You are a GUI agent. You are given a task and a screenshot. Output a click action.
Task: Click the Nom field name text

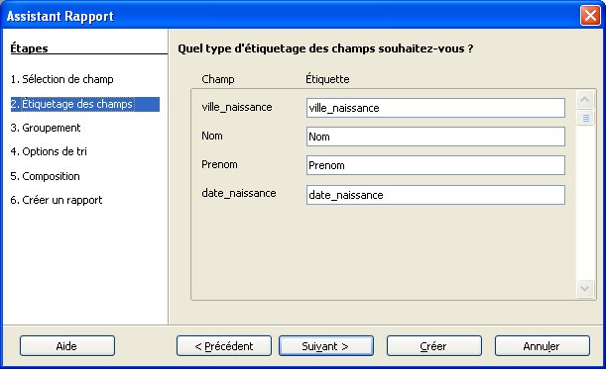pos(212,136)
